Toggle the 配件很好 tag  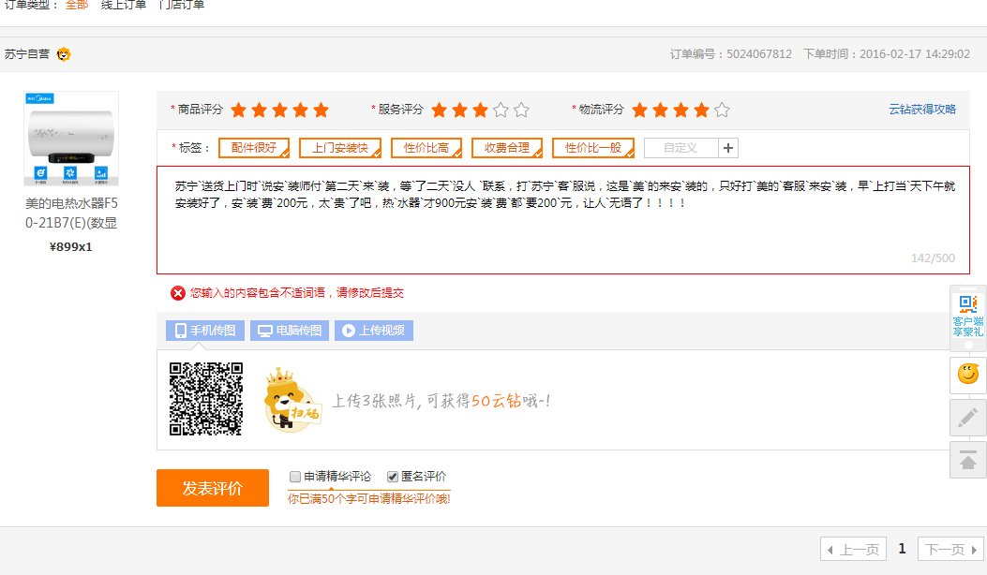254,148
